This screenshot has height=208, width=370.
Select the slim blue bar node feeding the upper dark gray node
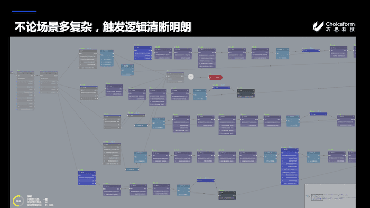(221, 88)
